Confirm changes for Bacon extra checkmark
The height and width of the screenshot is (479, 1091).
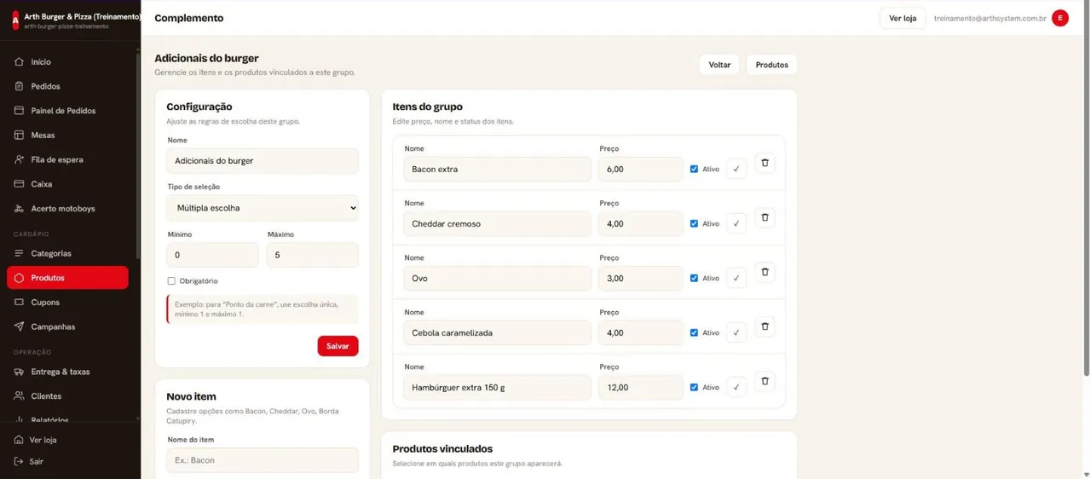coord(736,169)
